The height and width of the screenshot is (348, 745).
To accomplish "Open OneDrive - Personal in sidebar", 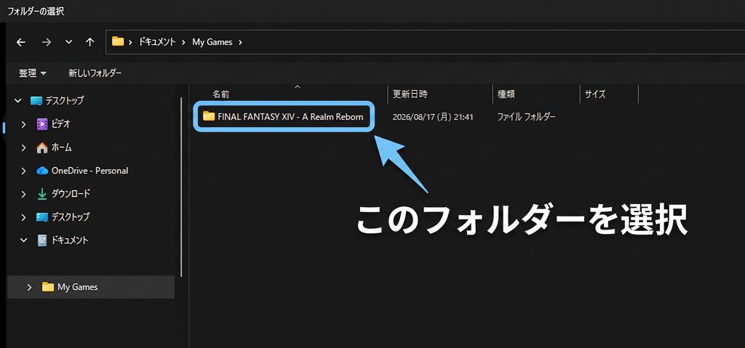I will click(x=89, y=171).
